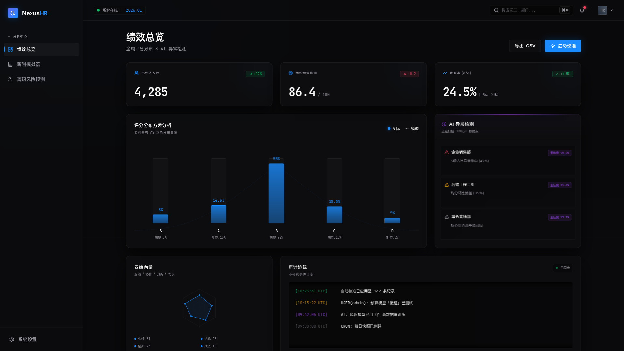Select the 绩效总览 grid icon in sidebar
Viewport: 624px width, 351px height.
tap(10, 49)
